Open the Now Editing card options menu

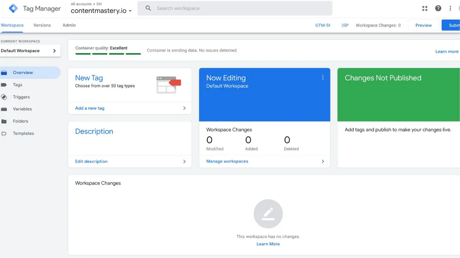323,77
